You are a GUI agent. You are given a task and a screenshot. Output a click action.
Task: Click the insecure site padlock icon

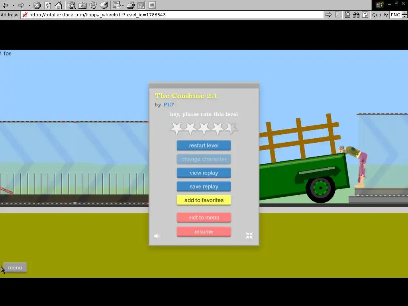pyautogui.click(x=25, y=15)
